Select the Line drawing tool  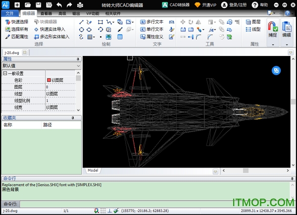point(82,22)
